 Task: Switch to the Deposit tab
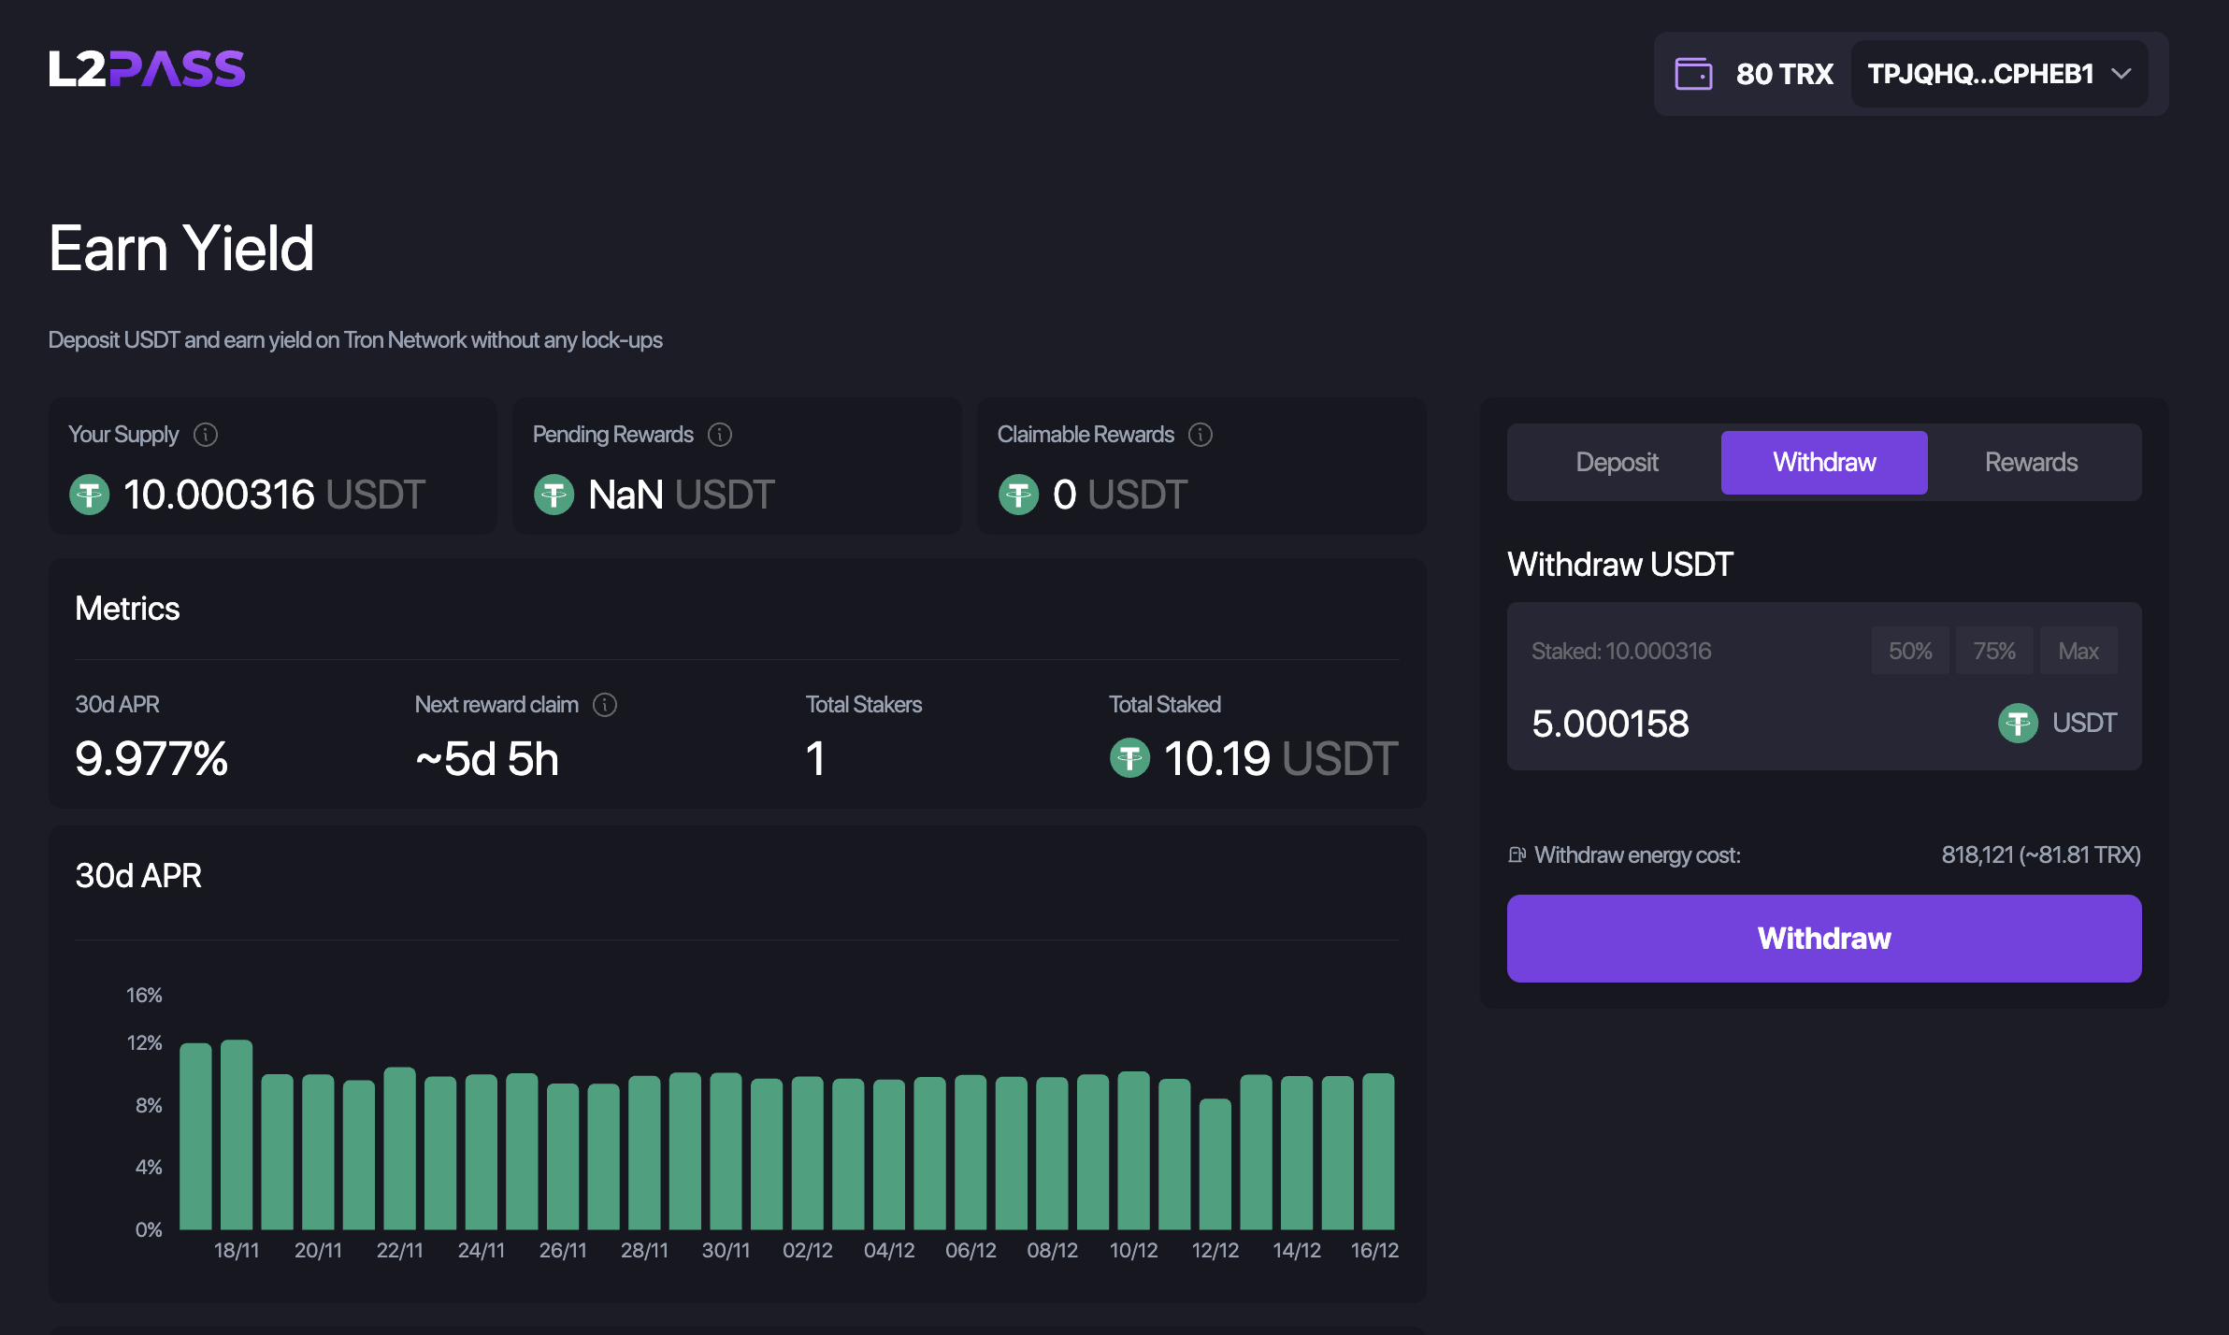[1617, 462]
